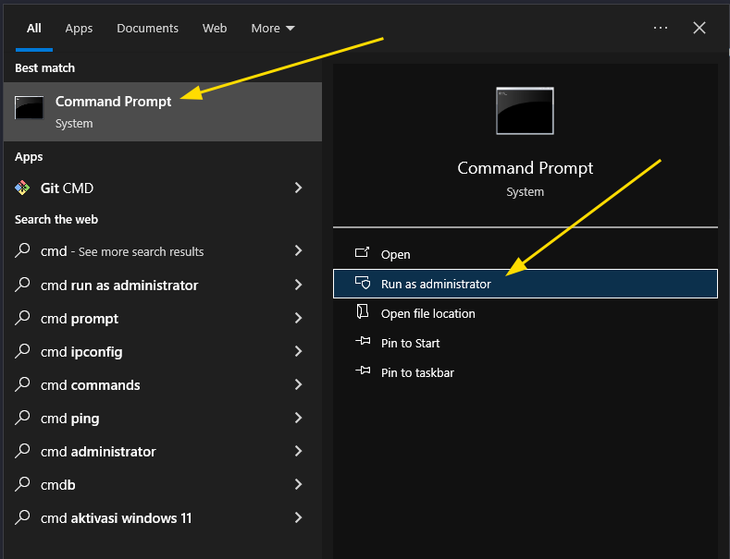730x559 pixels.
Task: Expand chevron for 'cmd run as administrator'
Action: pyautogui.click(x=299, y=285)
